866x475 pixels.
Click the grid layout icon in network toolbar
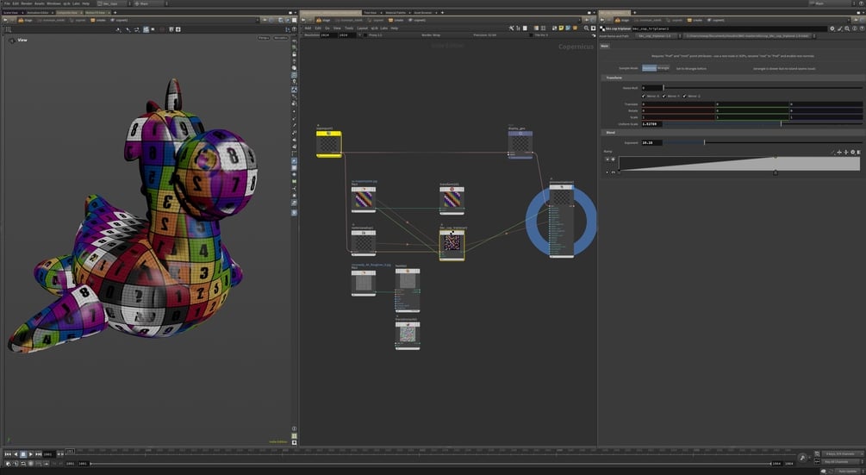[x=544, y=28]
